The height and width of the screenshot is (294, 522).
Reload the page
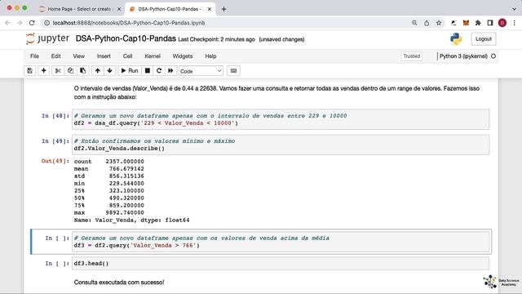[32, 23]
